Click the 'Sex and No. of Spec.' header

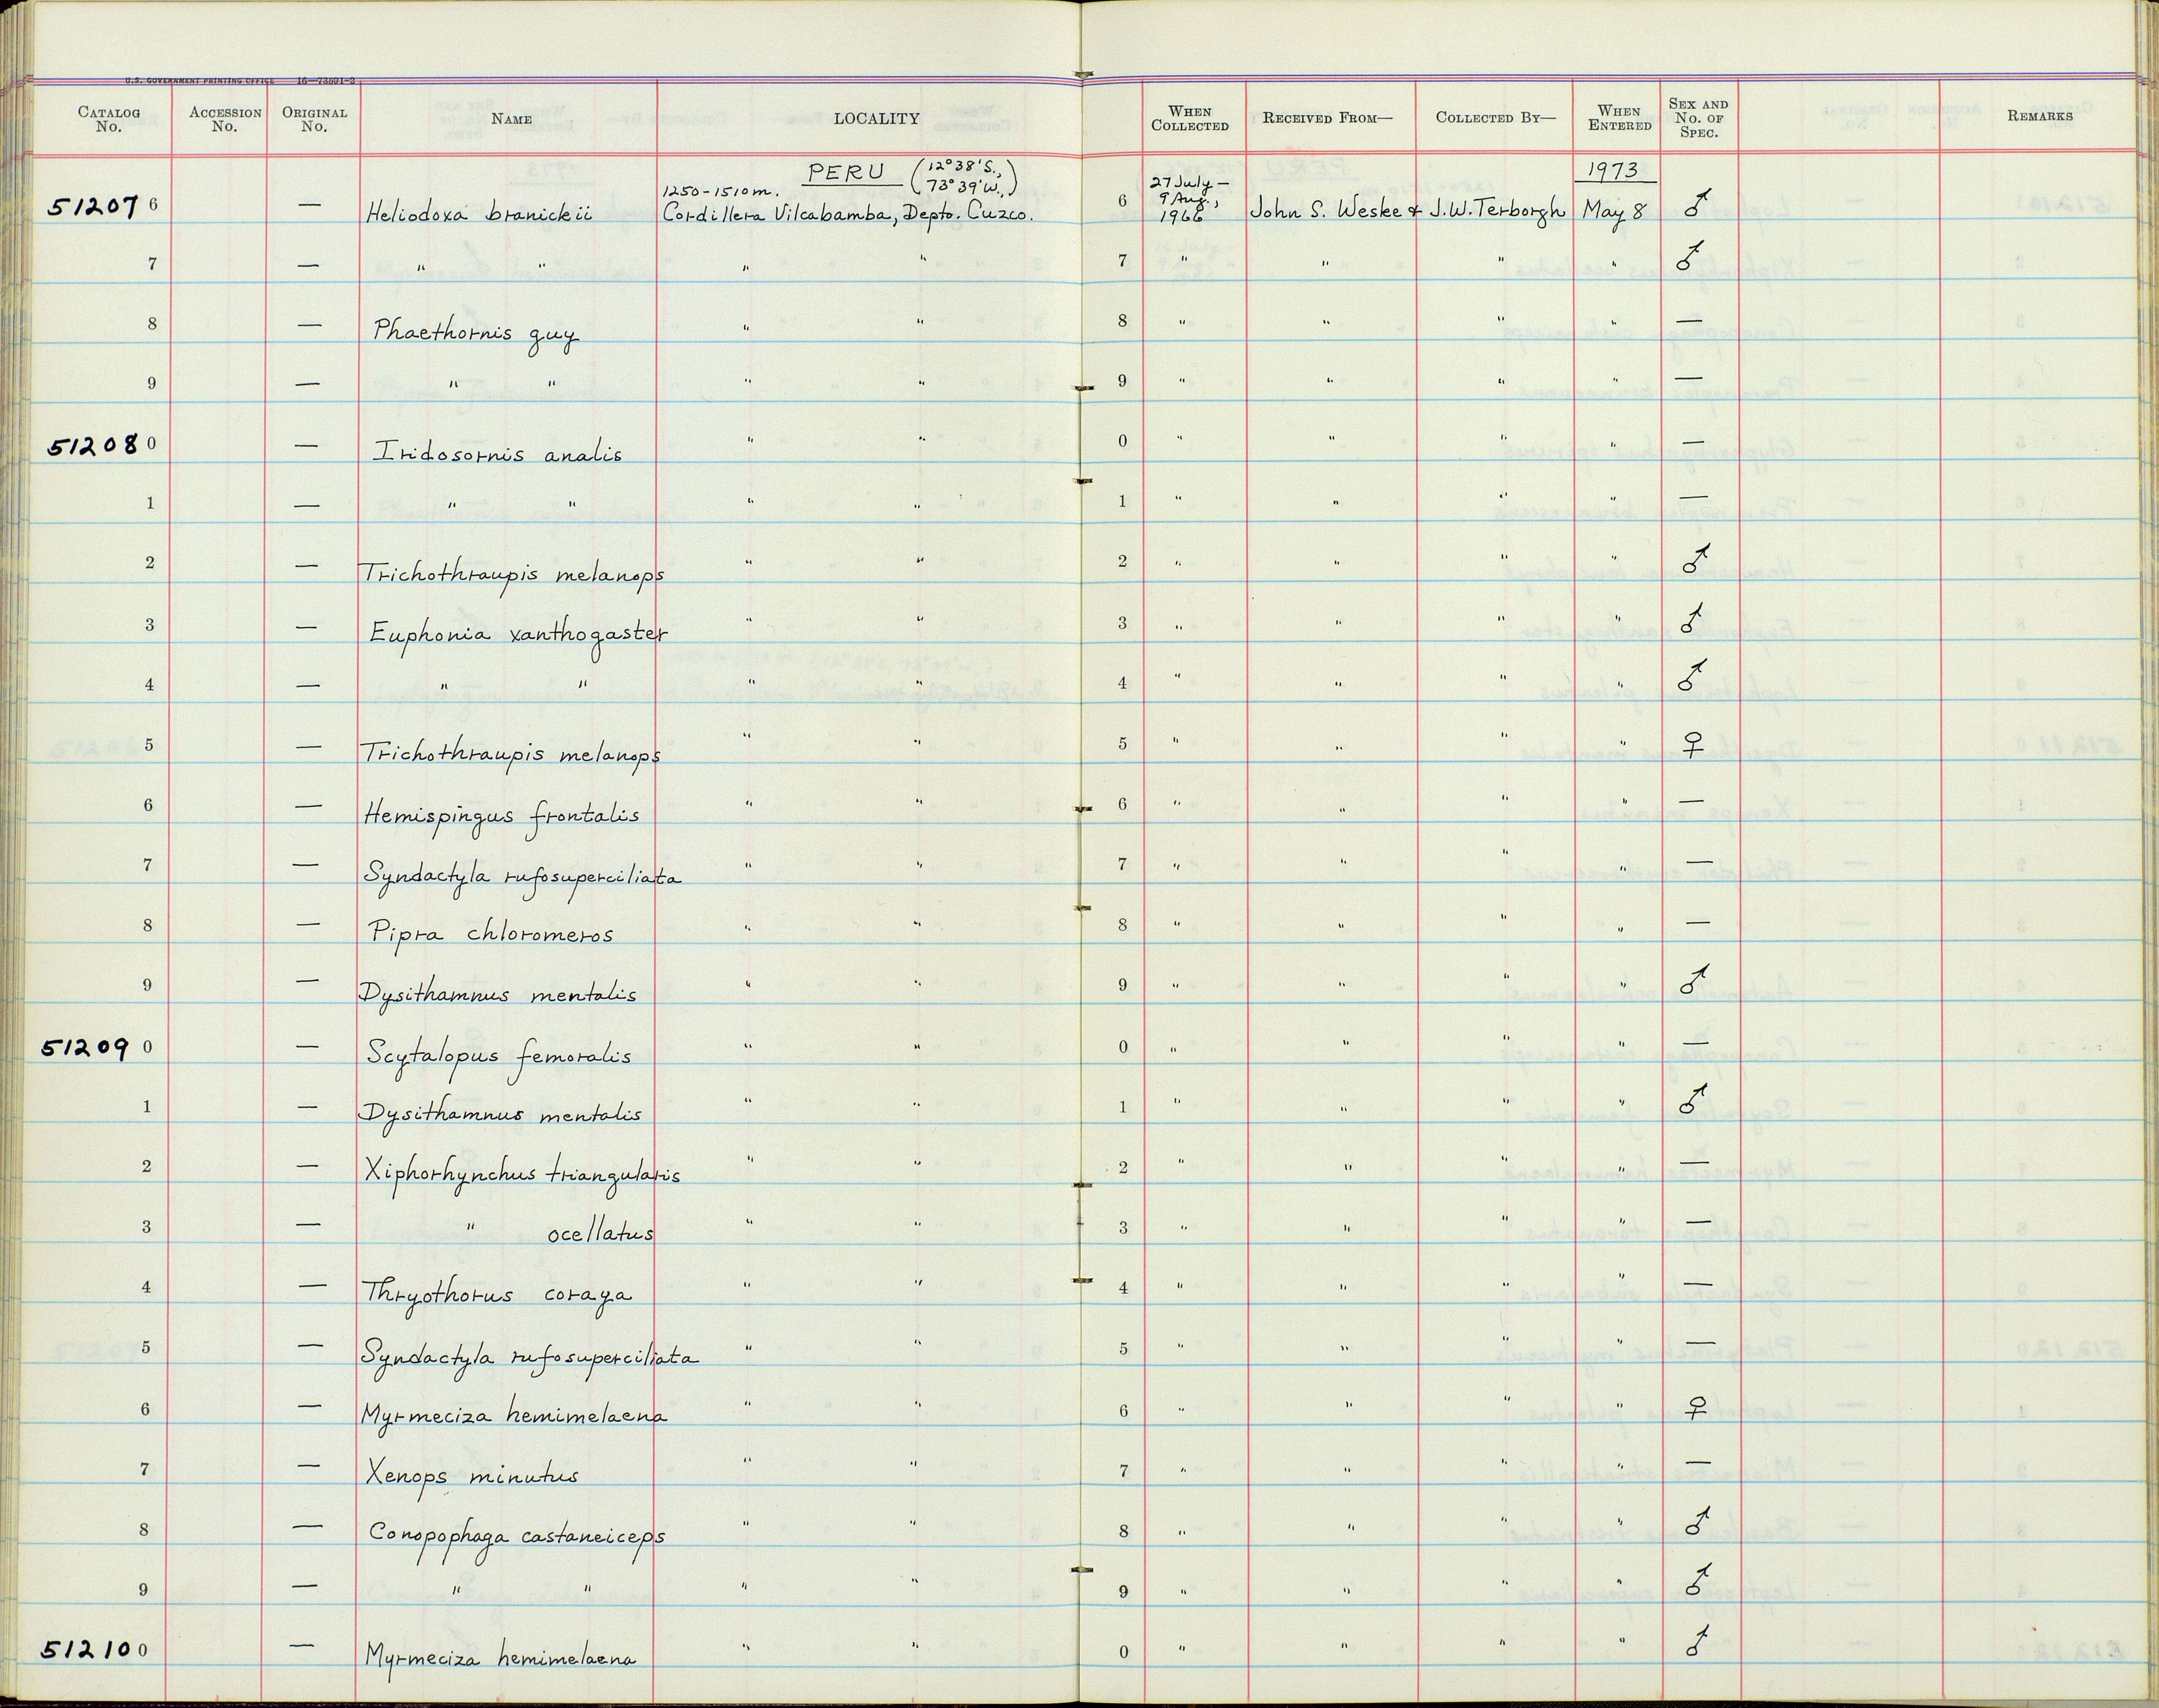pyautogui.click(x=1698, y=117)
